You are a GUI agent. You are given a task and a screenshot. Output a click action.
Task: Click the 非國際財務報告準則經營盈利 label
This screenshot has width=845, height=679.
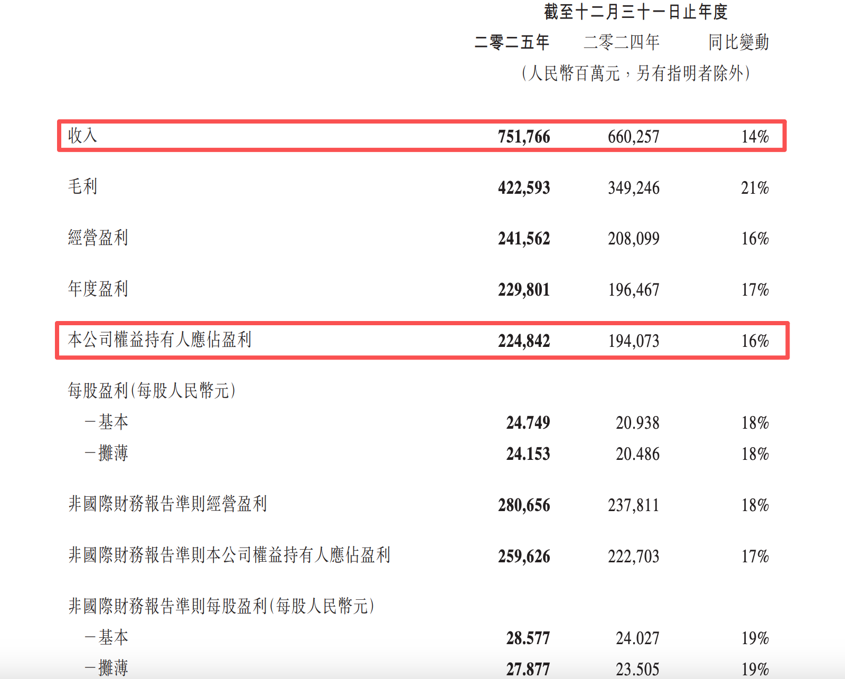point(167,504)
